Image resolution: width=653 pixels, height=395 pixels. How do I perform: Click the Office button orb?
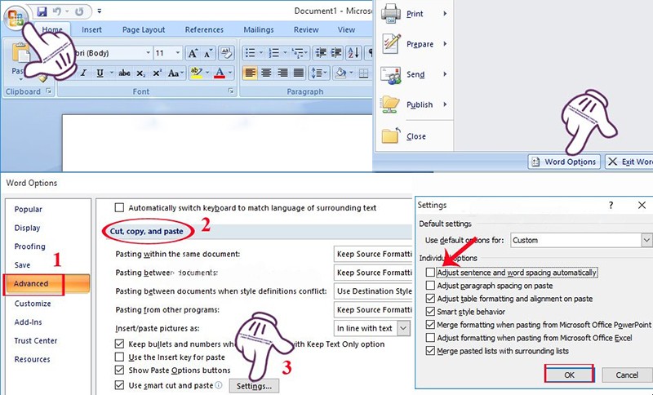16,16
